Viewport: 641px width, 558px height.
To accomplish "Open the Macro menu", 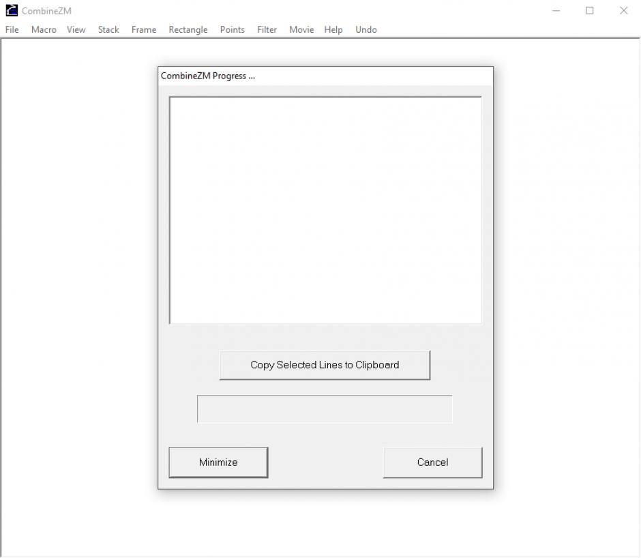I will [44, 29].
